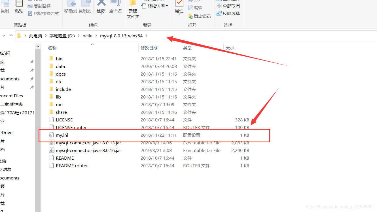This screenshot has height=212, width=377.
Task: Click the date 2020/10/24 20:08
Action: [159, 66]
